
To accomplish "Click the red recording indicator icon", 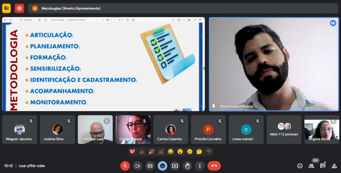I will pyautogui.click(x=19, y=8).
